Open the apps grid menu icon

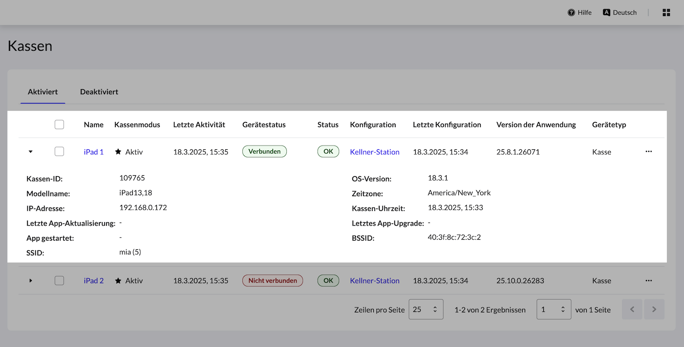click(x=666, y=13)
